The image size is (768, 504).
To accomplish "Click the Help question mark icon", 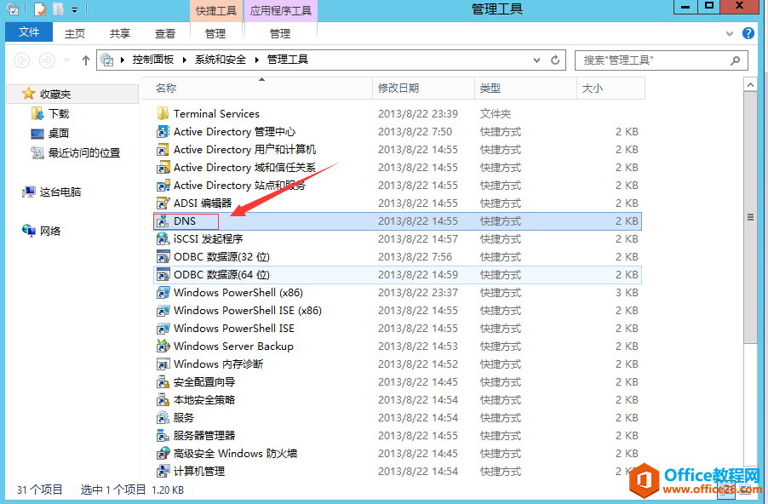I will [x=748, y=33].
